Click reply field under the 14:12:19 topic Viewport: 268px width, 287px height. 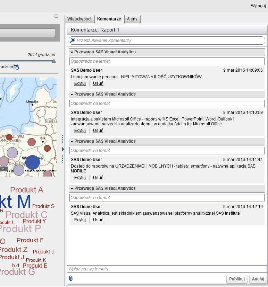pyautogui.click(x=167, y=198)
